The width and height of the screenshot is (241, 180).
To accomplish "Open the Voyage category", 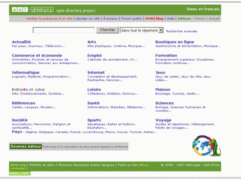I will [163, 120].
